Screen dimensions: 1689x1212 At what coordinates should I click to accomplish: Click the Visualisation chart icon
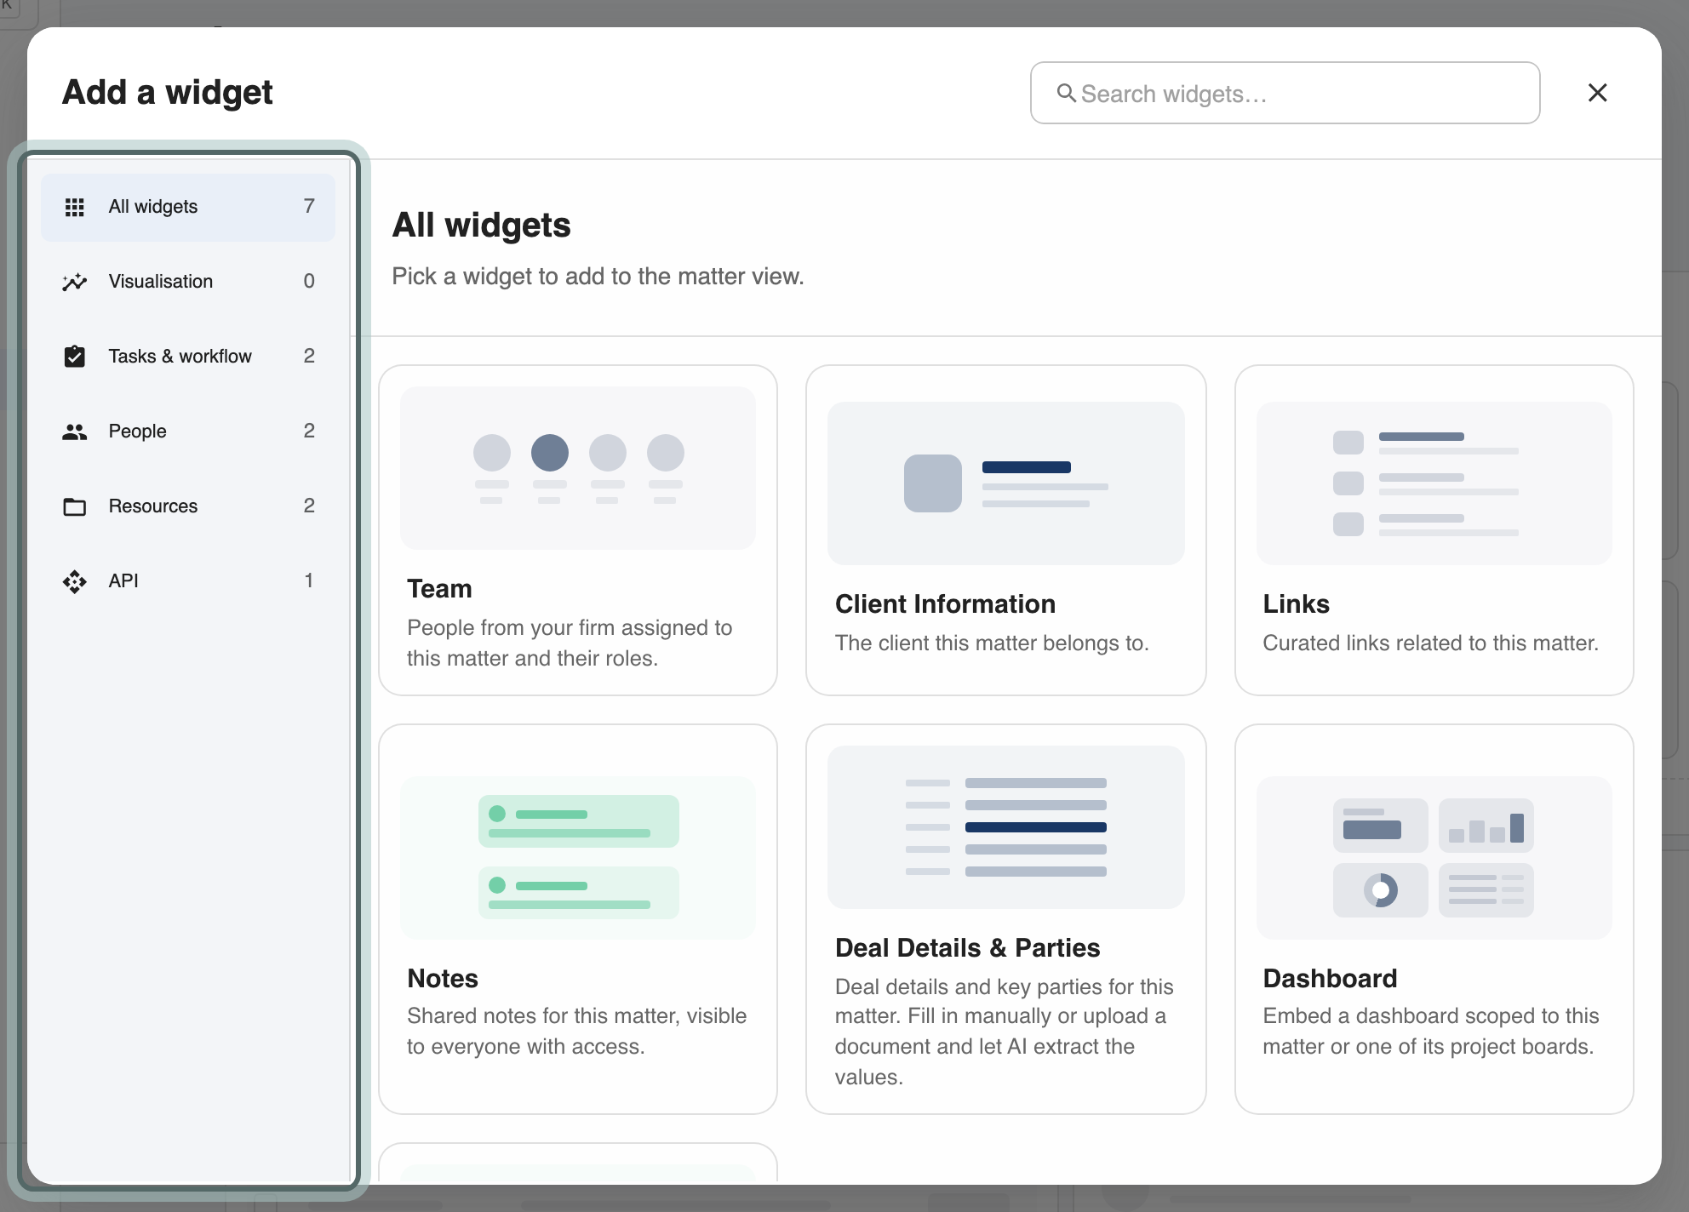(75, 282)
